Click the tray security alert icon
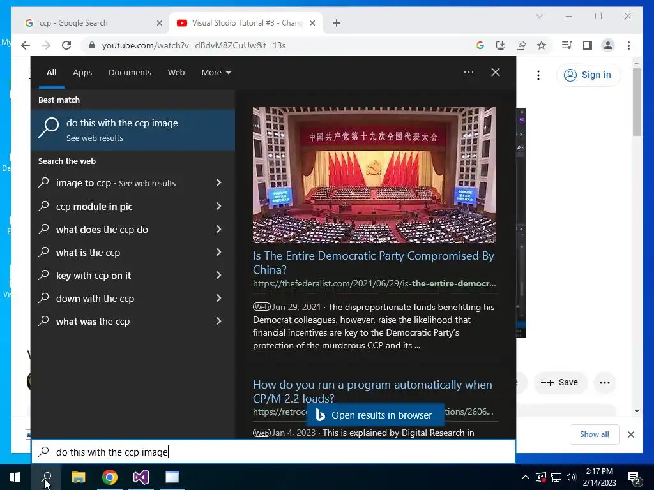The width and height of the screenshot is (654, 490). pyautogui.click(x=540, y=477)
